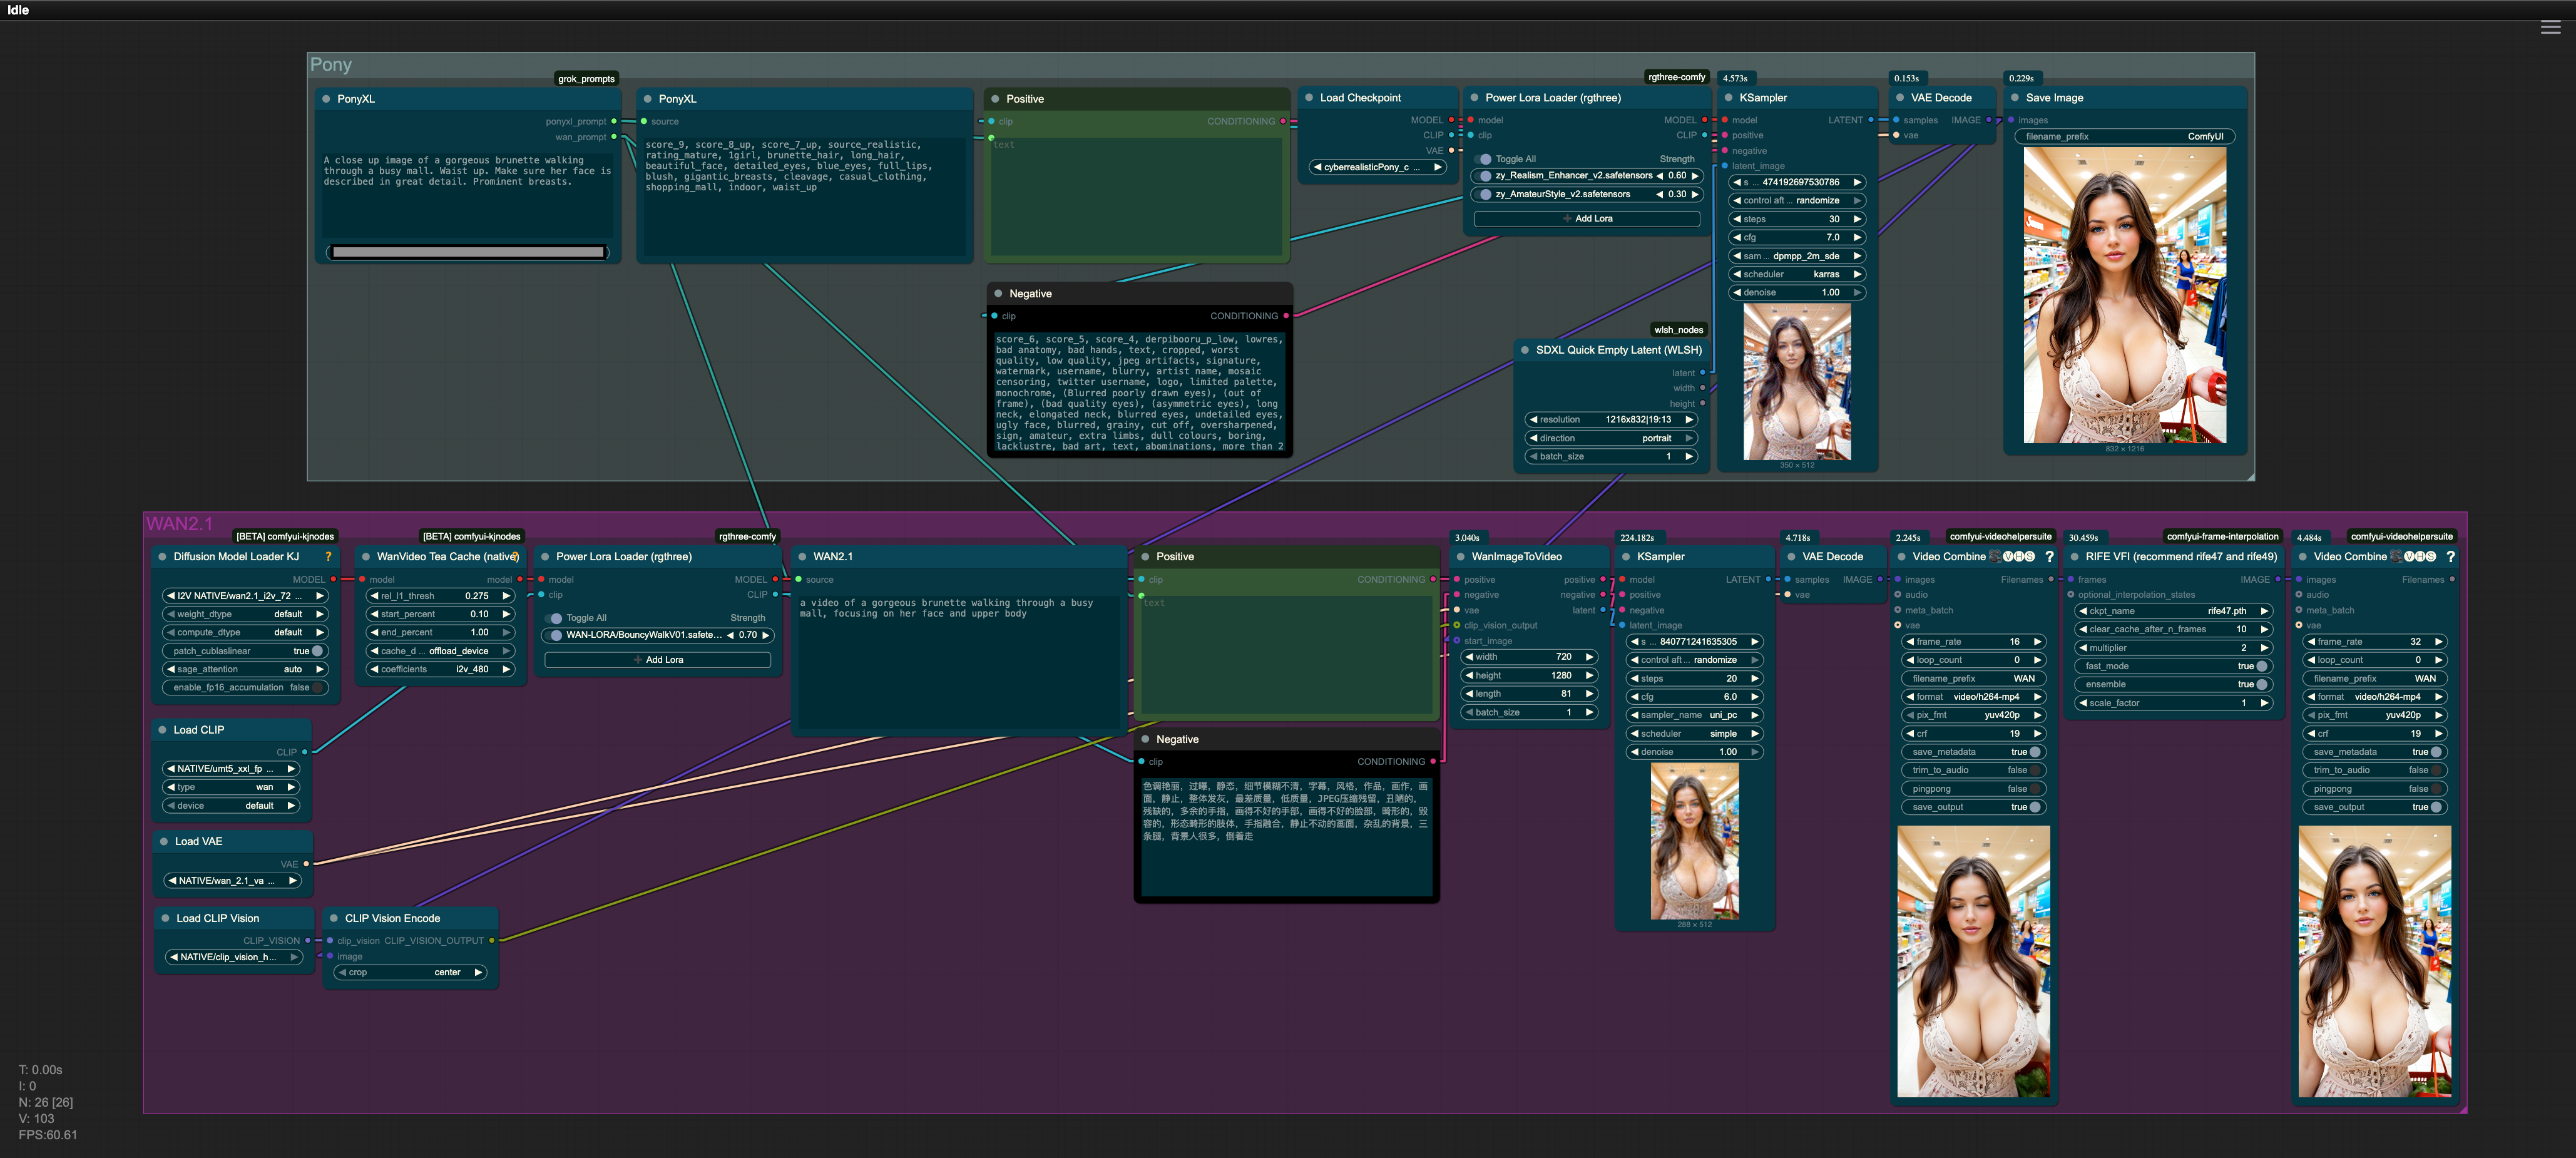This screenshot has width=2576, height=1158.
Task: Open sage_attention auto dropdown
Action: (x=245, y=669)
